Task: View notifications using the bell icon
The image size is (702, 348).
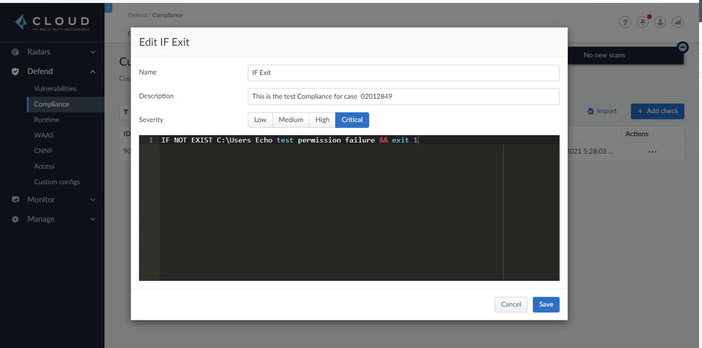Action: 642,22
